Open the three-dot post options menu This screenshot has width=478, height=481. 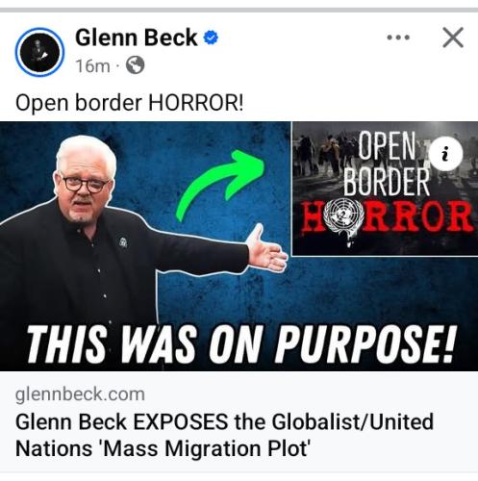click(x=398, y=38)
